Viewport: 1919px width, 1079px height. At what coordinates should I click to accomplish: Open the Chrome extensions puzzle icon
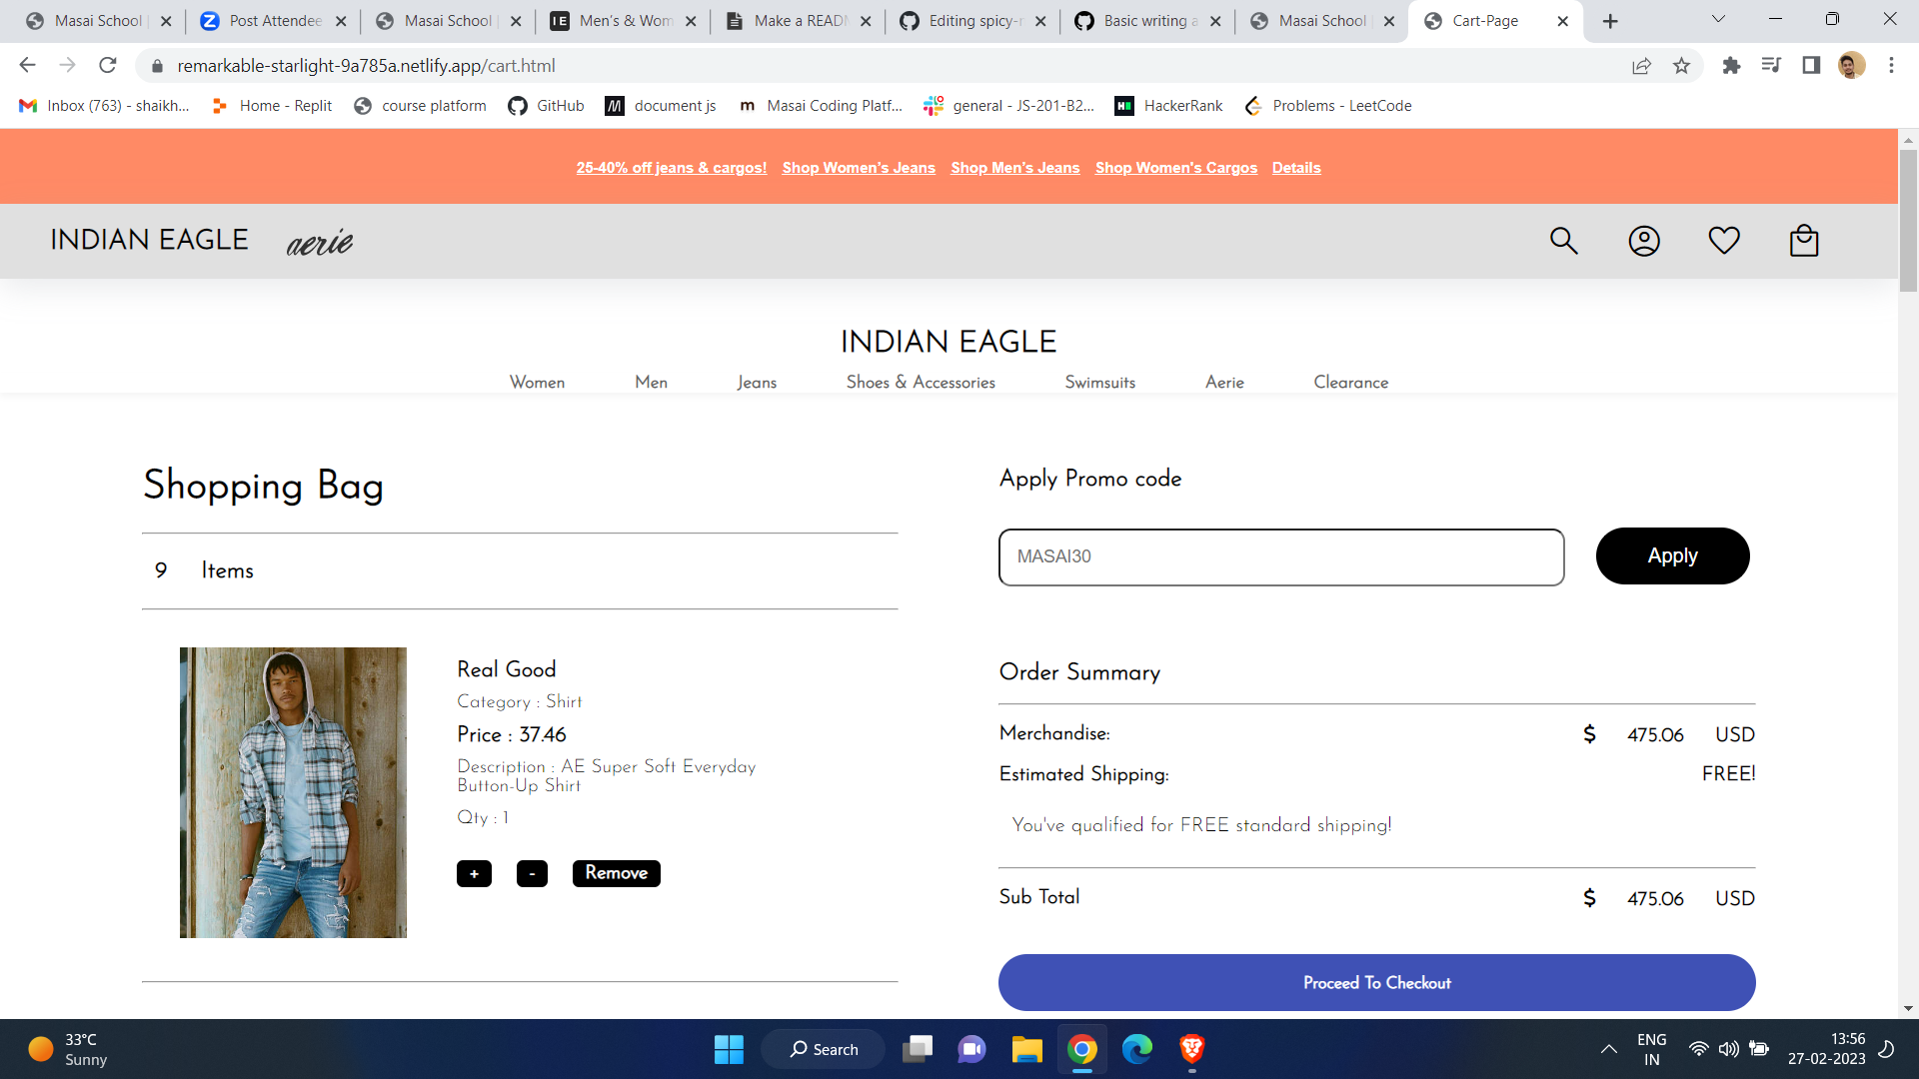[x=1731, y=66]
